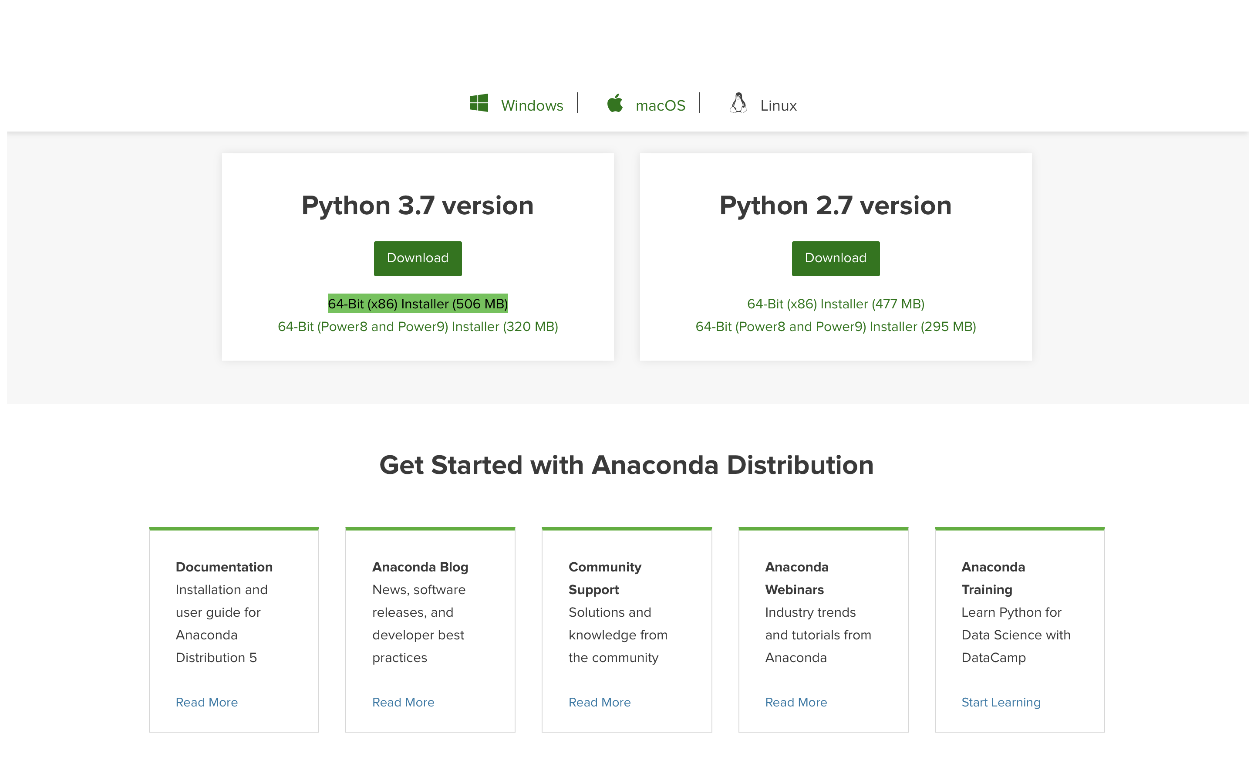Click the Windows logo icon
Screen dimensions: 1254x784
[x=479, y=103]
